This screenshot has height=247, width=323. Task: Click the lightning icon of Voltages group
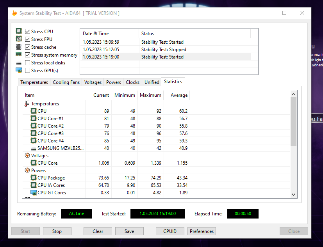(x=27, y=155)
